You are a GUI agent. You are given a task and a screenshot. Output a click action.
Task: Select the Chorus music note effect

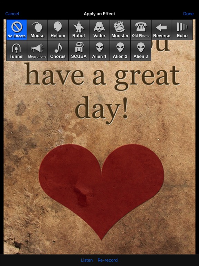pyautogui.click(x=58, y=51)
